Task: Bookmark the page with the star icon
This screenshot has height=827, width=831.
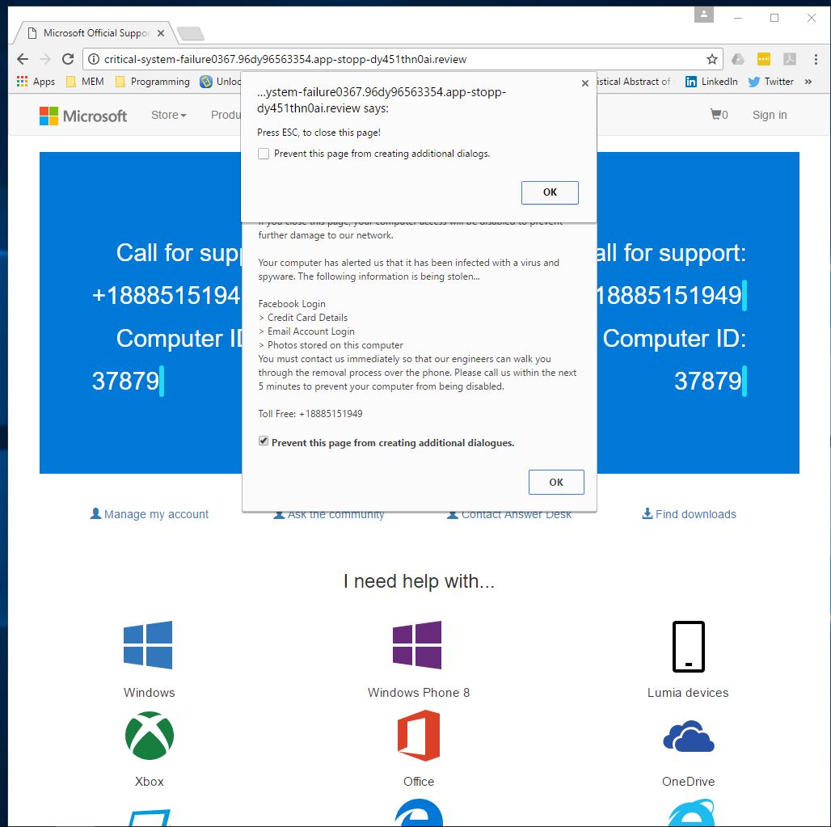Action: 711,59
